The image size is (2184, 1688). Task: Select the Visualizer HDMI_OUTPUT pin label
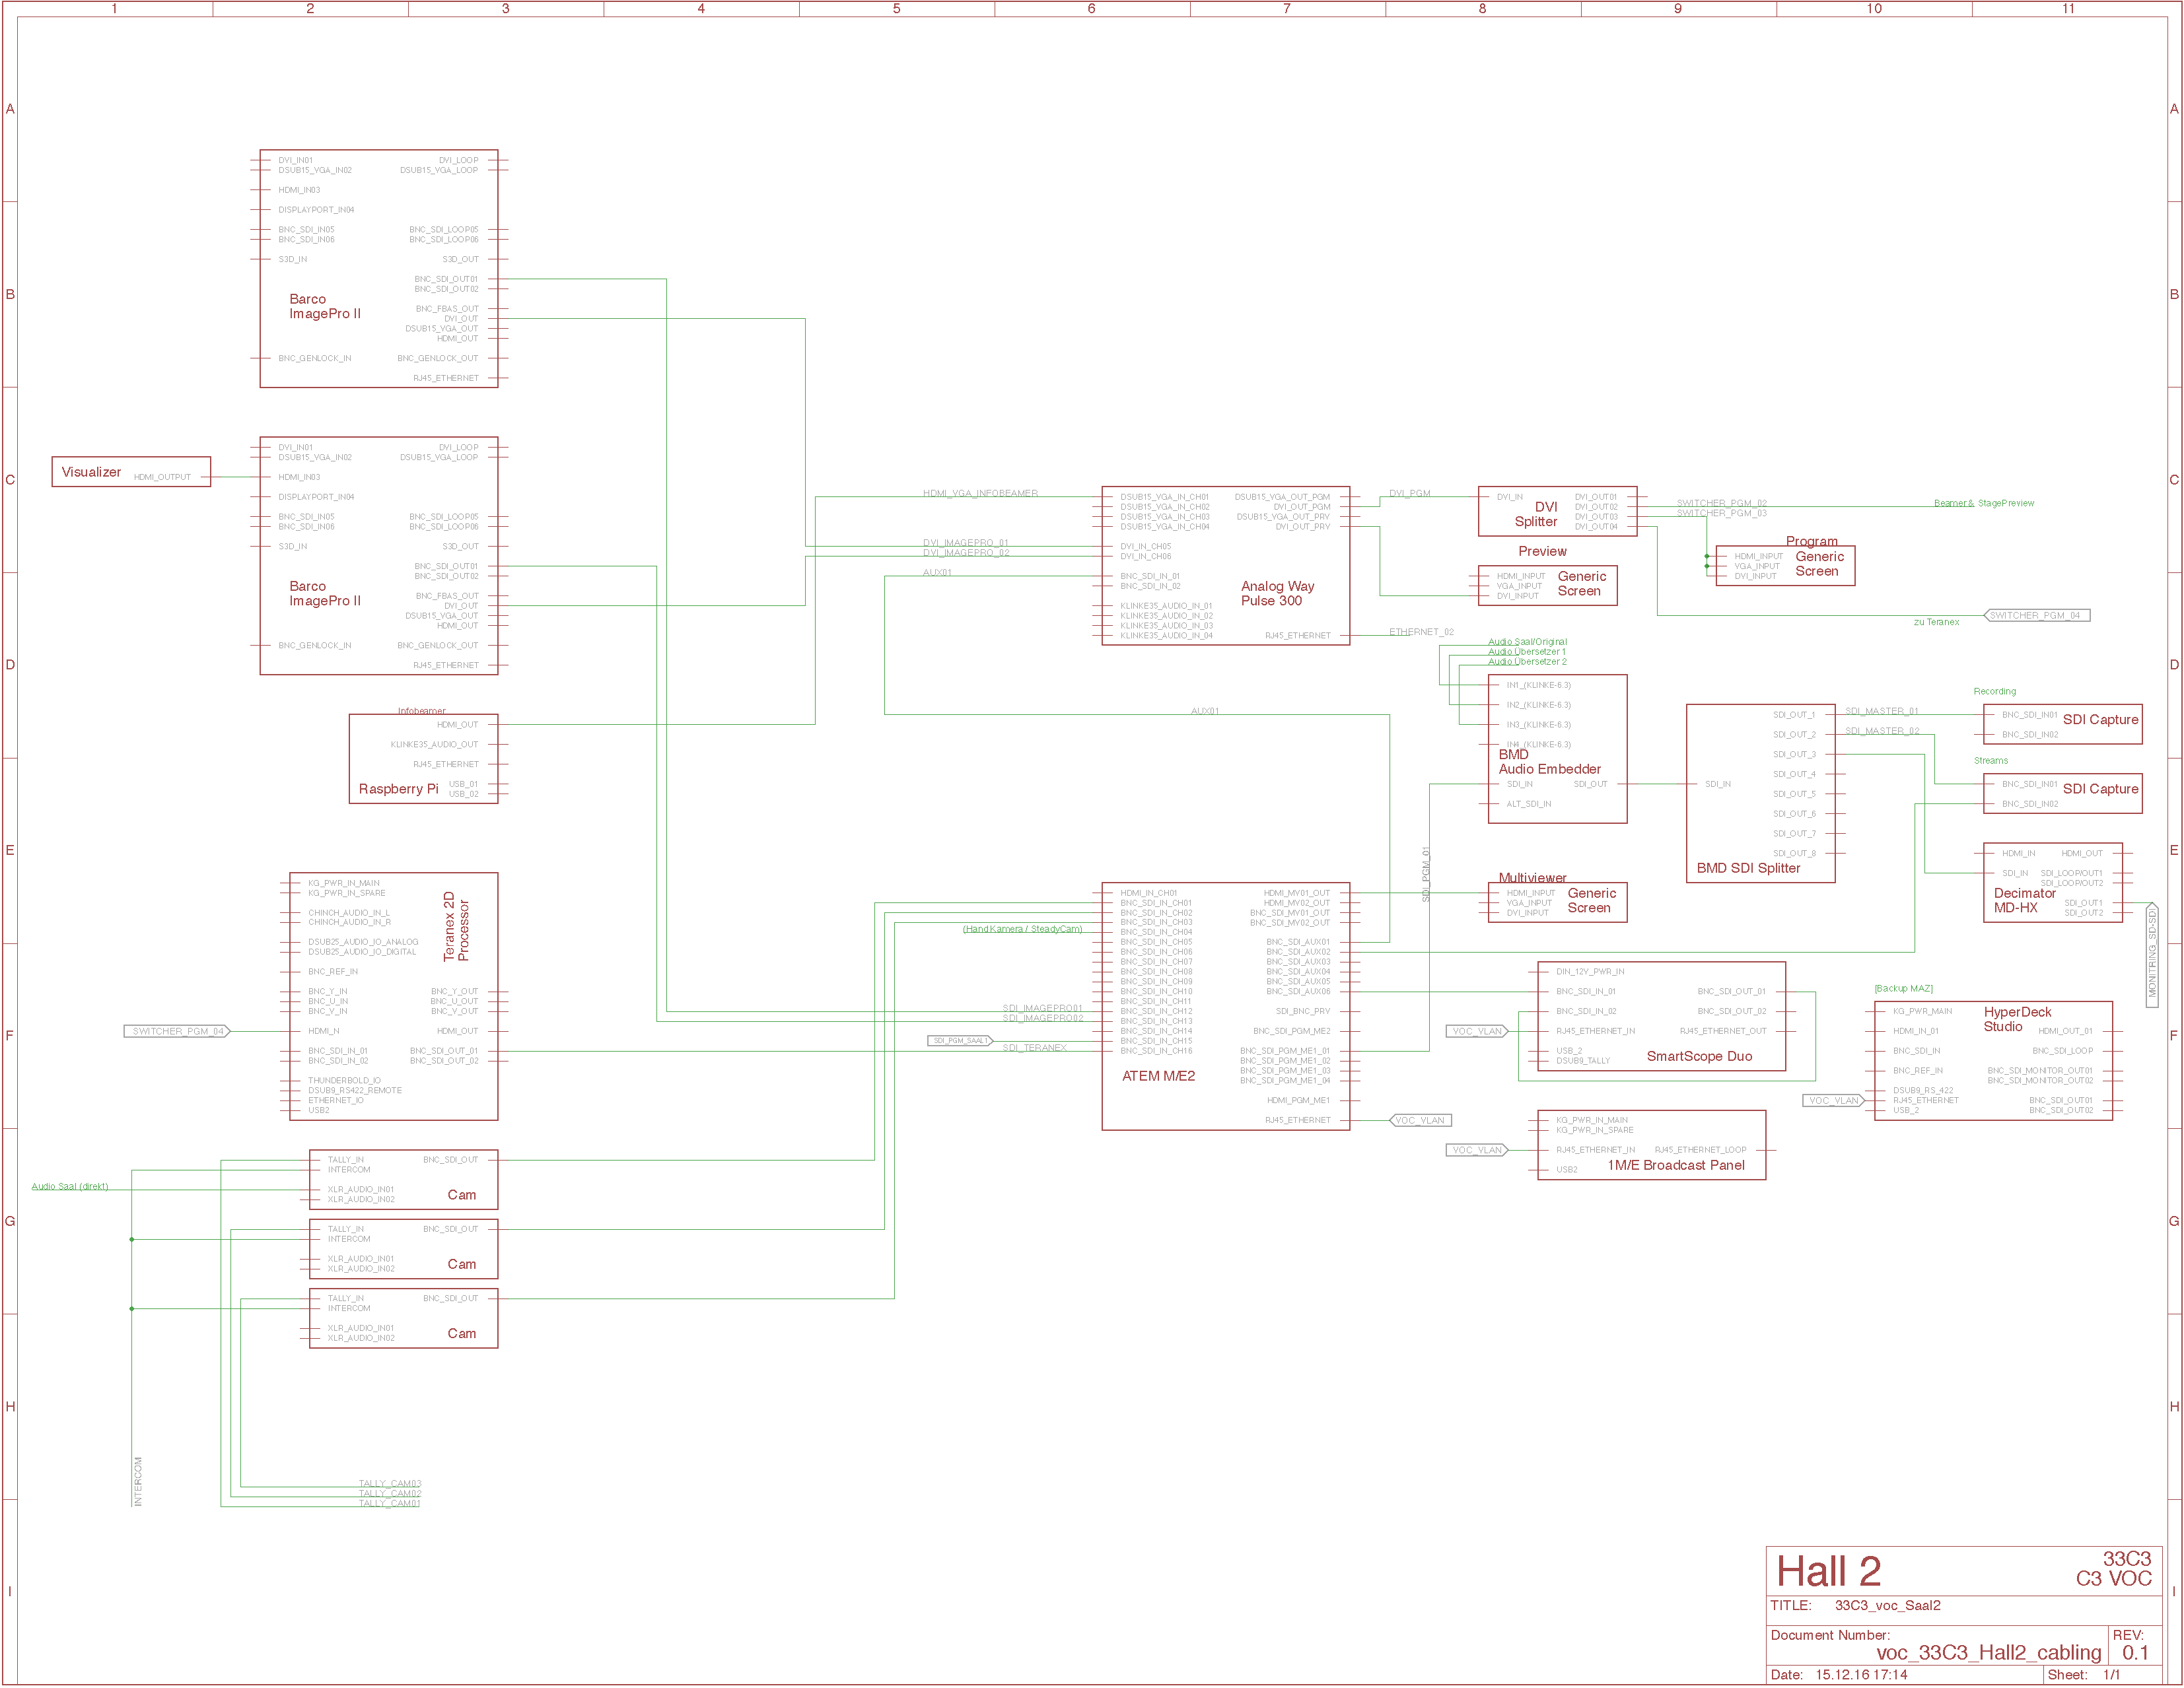point(162,477)
